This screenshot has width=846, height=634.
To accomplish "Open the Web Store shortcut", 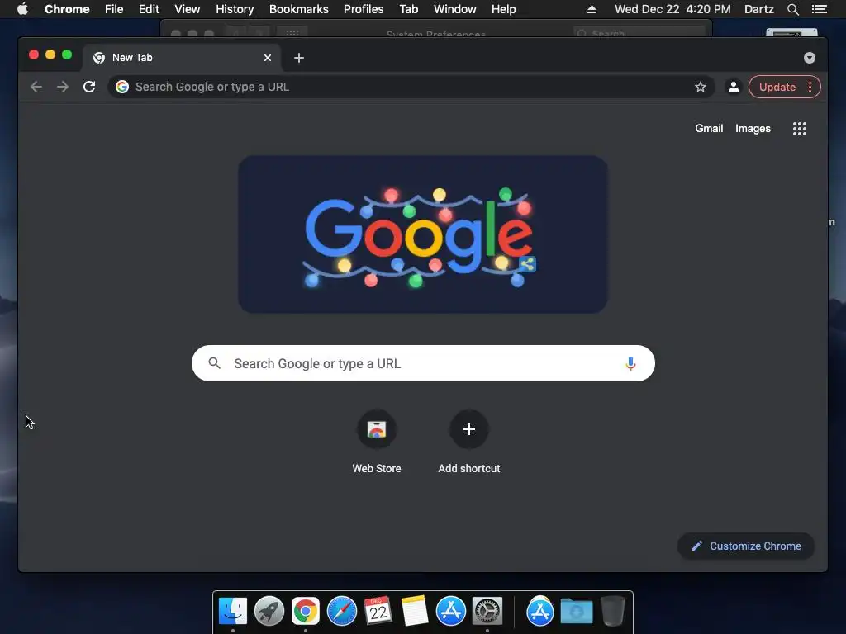I will pos(377,442).
